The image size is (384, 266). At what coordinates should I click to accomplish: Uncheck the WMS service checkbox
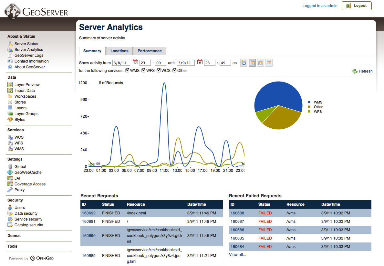pyautogui.click(x=127, y=70)
